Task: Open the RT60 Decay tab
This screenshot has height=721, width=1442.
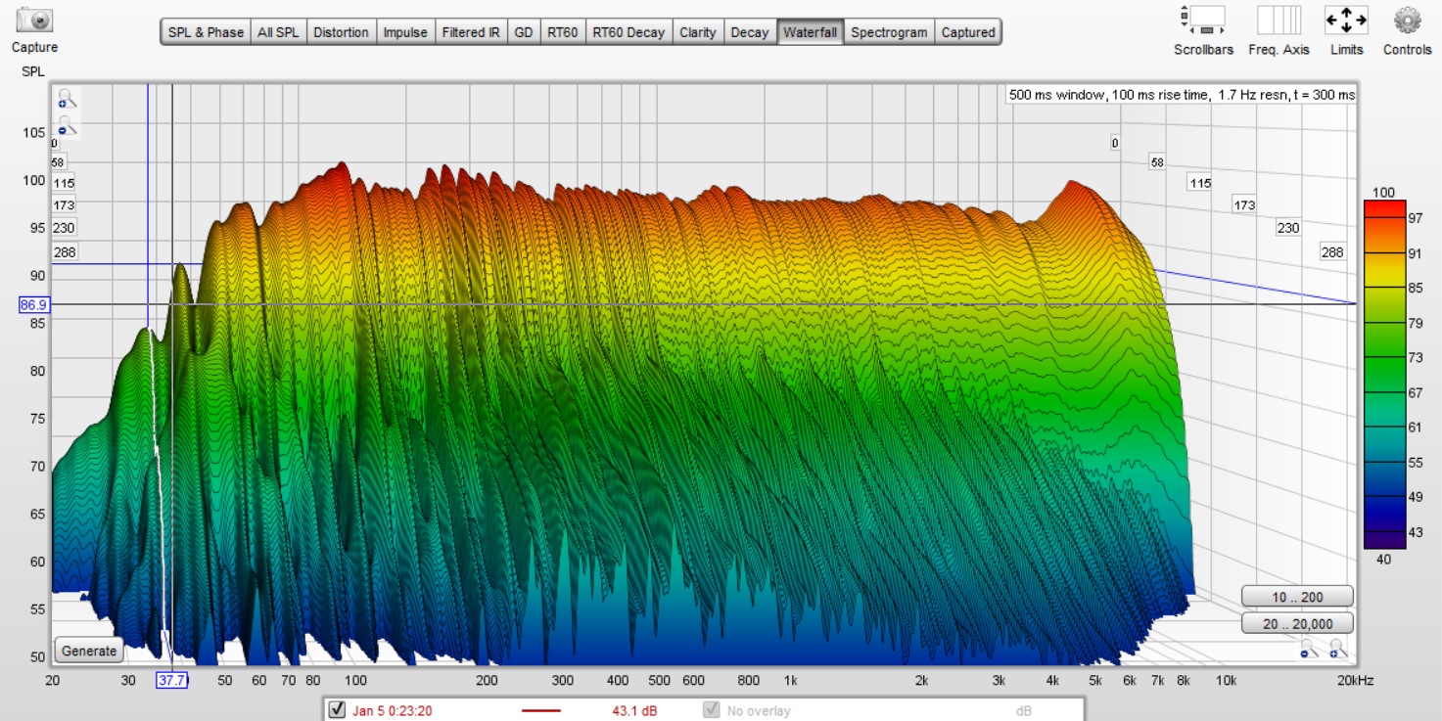Action: point(628,32)
